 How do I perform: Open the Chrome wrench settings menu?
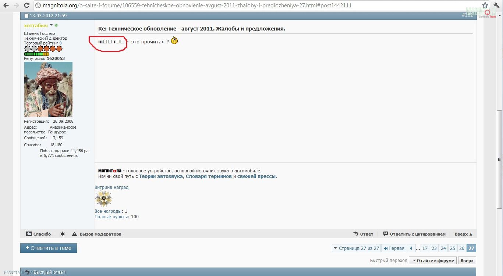[x=496, y=5]
